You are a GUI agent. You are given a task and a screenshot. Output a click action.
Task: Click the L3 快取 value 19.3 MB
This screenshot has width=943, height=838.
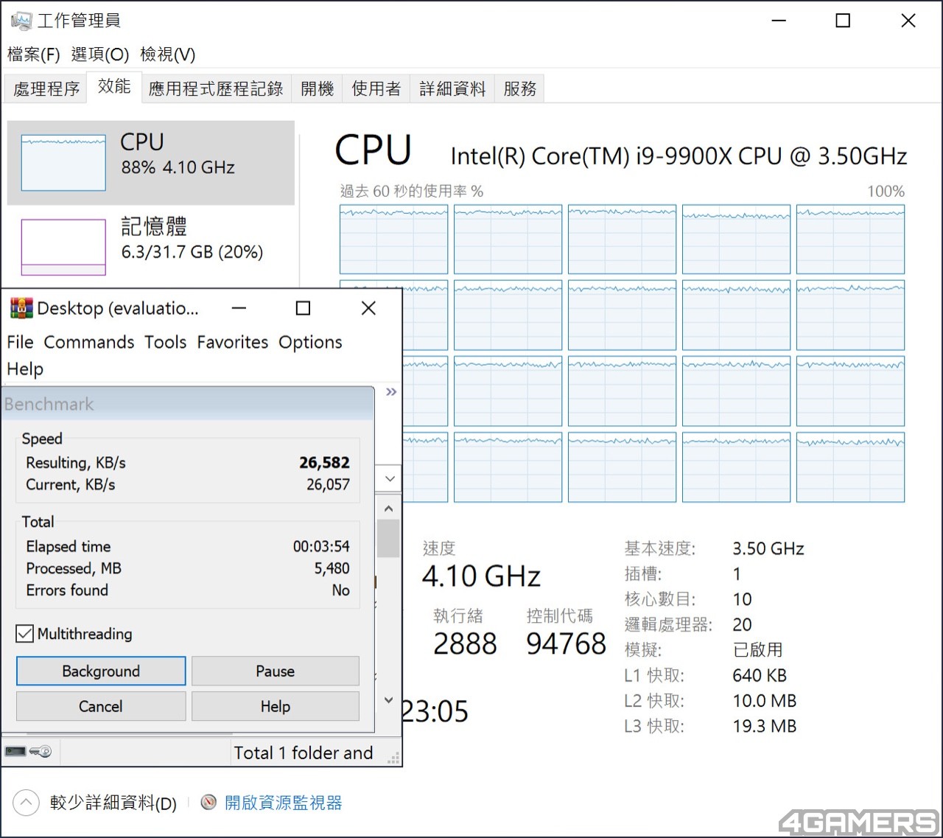point(765,726)
